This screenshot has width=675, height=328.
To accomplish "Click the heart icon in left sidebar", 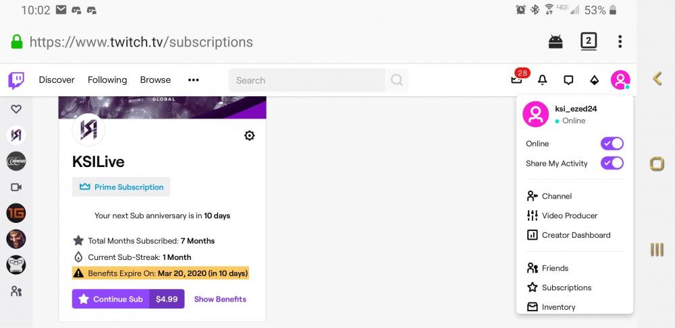I will [x=16, y=109].
